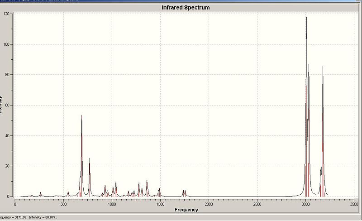The image size is (362, 221).
Task: Select the tallest peak just above 3000
Action: pos(306,106)
